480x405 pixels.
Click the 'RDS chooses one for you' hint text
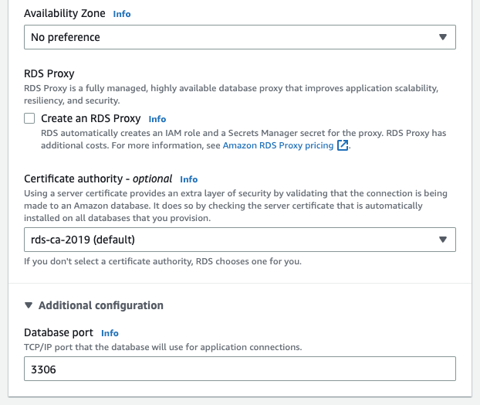coord(248,261)
